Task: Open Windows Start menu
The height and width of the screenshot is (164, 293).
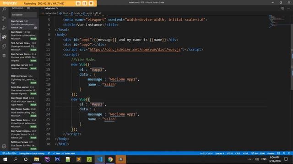Action: pos(5,159)
